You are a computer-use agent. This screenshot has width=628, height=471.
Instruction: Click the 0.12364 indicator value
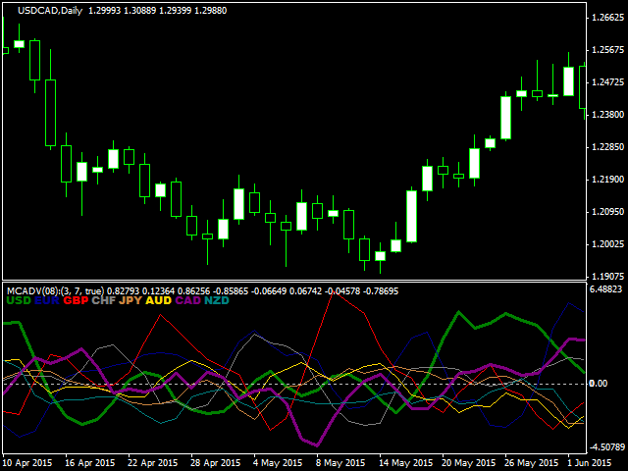[159, 291]
